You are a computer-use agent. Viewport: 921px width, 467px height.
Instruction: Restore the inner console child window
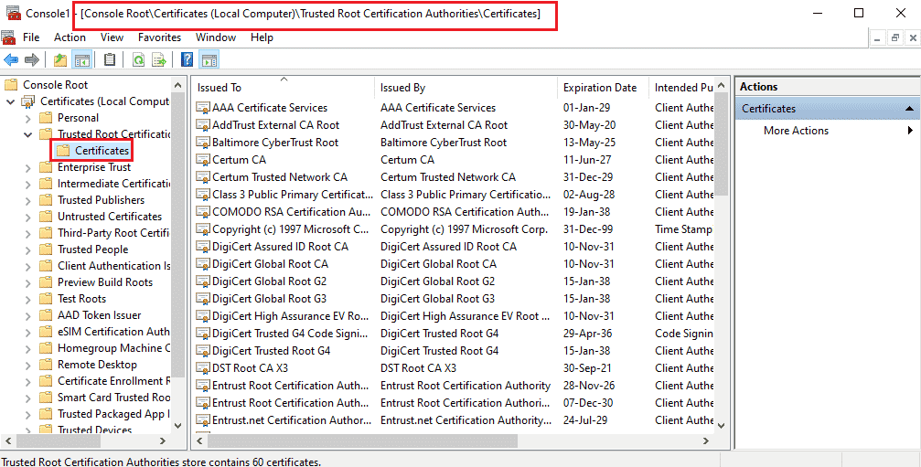(x=895, y=38)
